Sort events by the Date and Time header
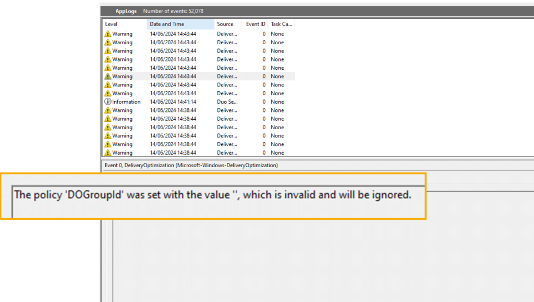This screenshot has height=302, width=534. [x=180, y=24]
